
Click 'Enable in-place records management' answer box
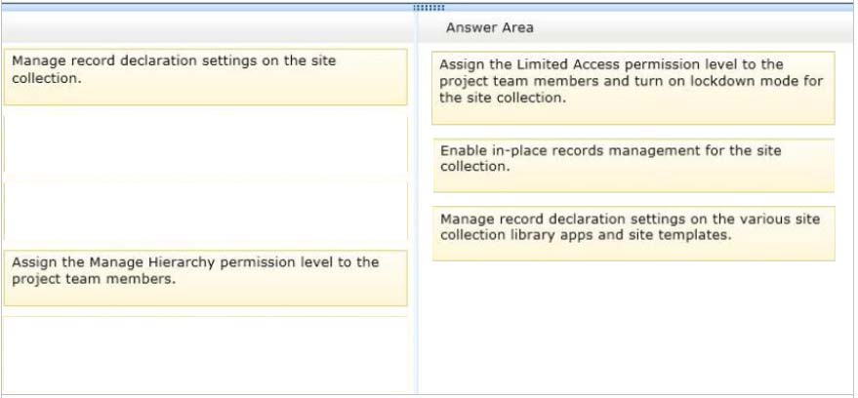pos(633,165)
